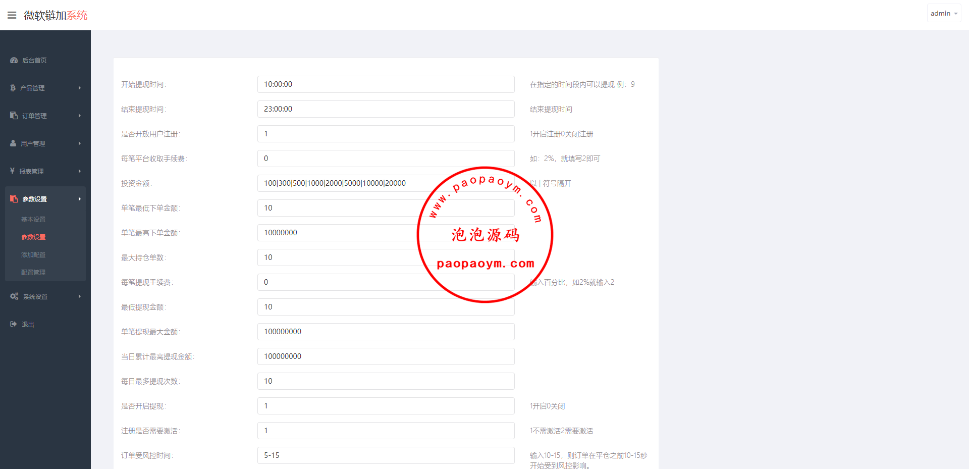Expand the 产品管理 arrow

point(79,88)
